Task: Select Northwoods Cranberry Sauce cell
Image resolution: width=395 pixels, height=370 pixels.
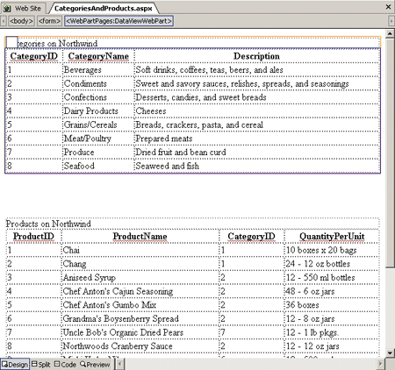Action: click(140, 346)
